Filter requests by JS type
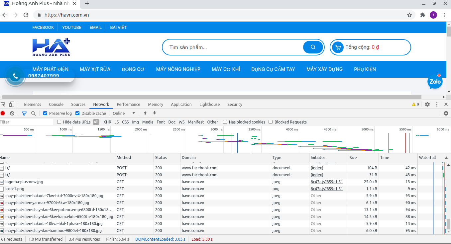 (117, 122)
